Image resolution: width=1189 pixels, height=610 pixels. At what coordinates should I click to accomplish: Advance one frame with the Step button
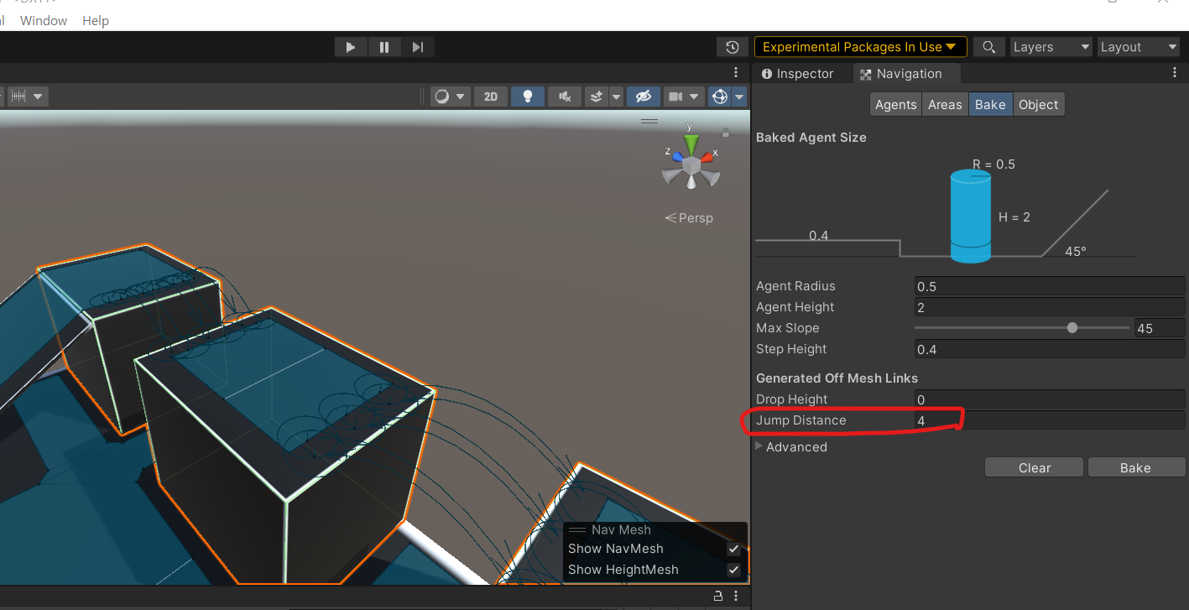tap(418, 47)
